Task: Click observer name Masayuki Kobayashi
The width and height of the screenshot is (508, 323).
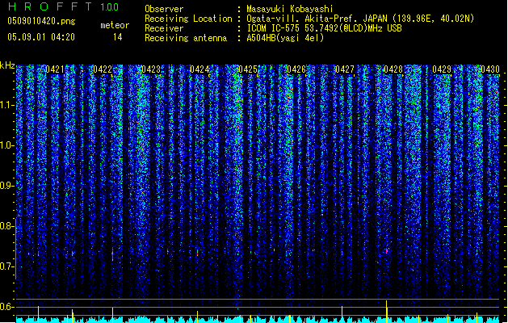Action: click(x=290, y=9)
